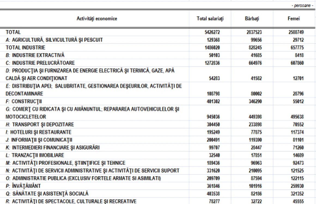
Task: Click the Învățământ women value 259930
Action: pos(297,186)
